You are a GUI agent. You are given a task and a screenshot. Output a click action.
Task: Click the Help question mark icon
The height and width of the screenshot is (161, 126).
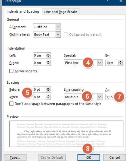pyautogui.click(x=107, y=1)
